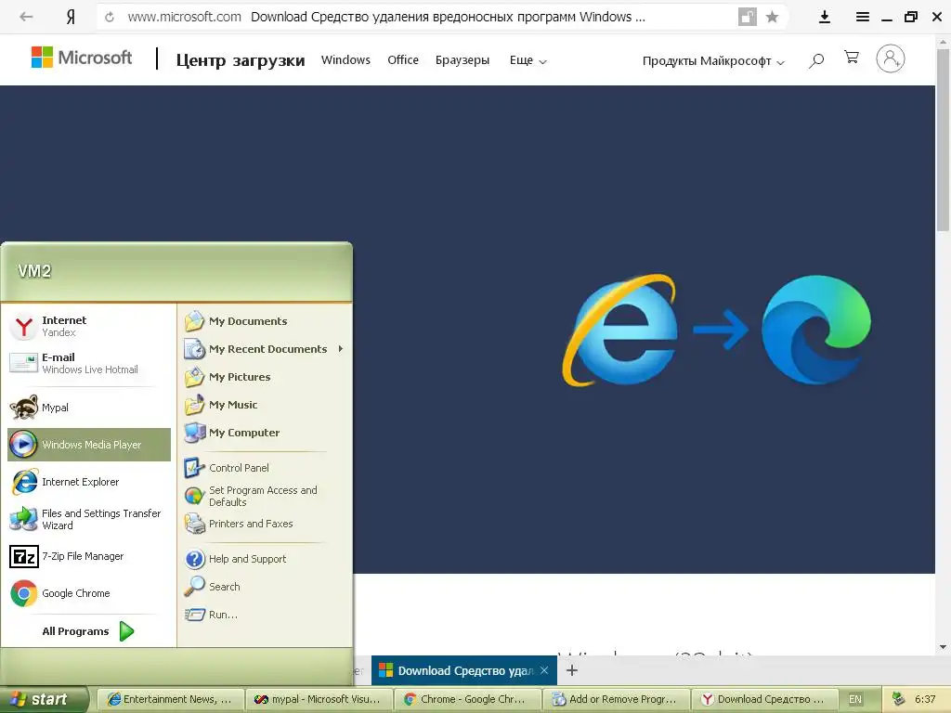Image resolution: width=951 pixels, height=713 pixels.
Task: Open the Run... dialog
Action: [265, 615]
